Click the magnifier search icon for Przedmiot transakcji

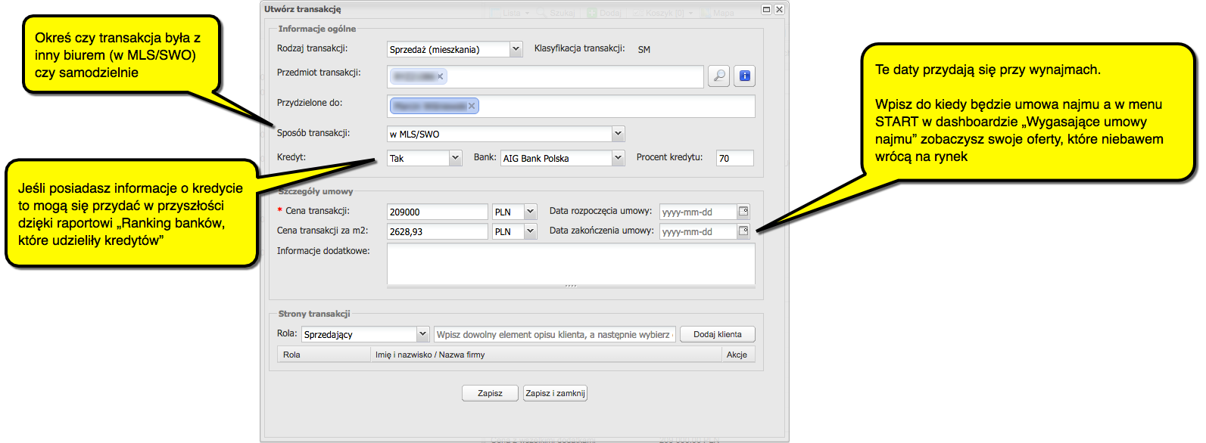click(x=718, y=76)
